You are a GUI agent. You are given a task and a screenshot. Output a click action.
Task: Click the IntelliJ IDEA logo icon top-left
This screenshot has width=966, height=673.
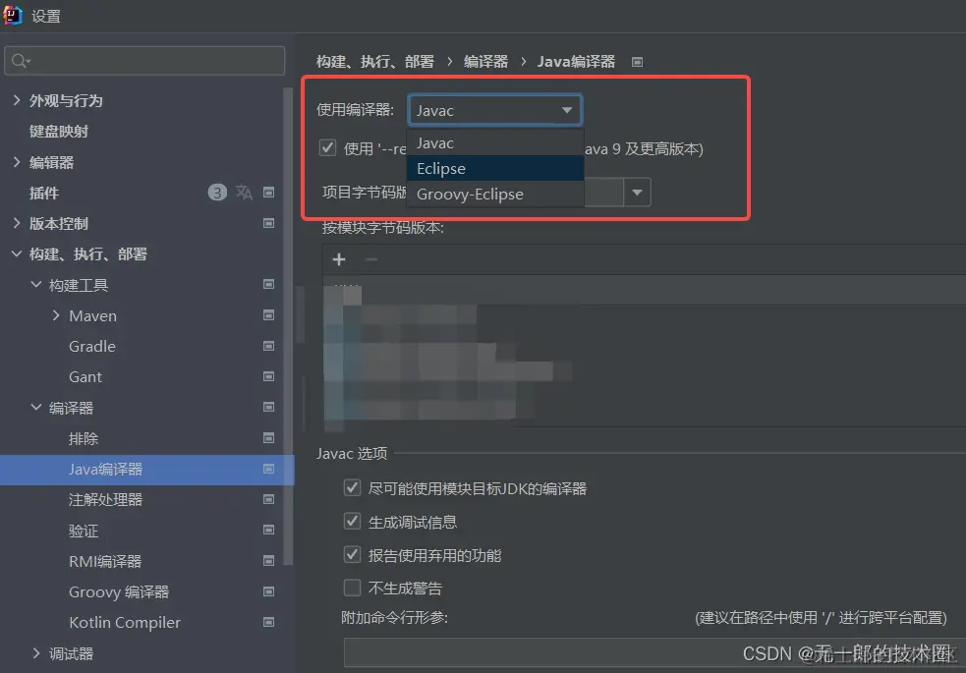13,15
